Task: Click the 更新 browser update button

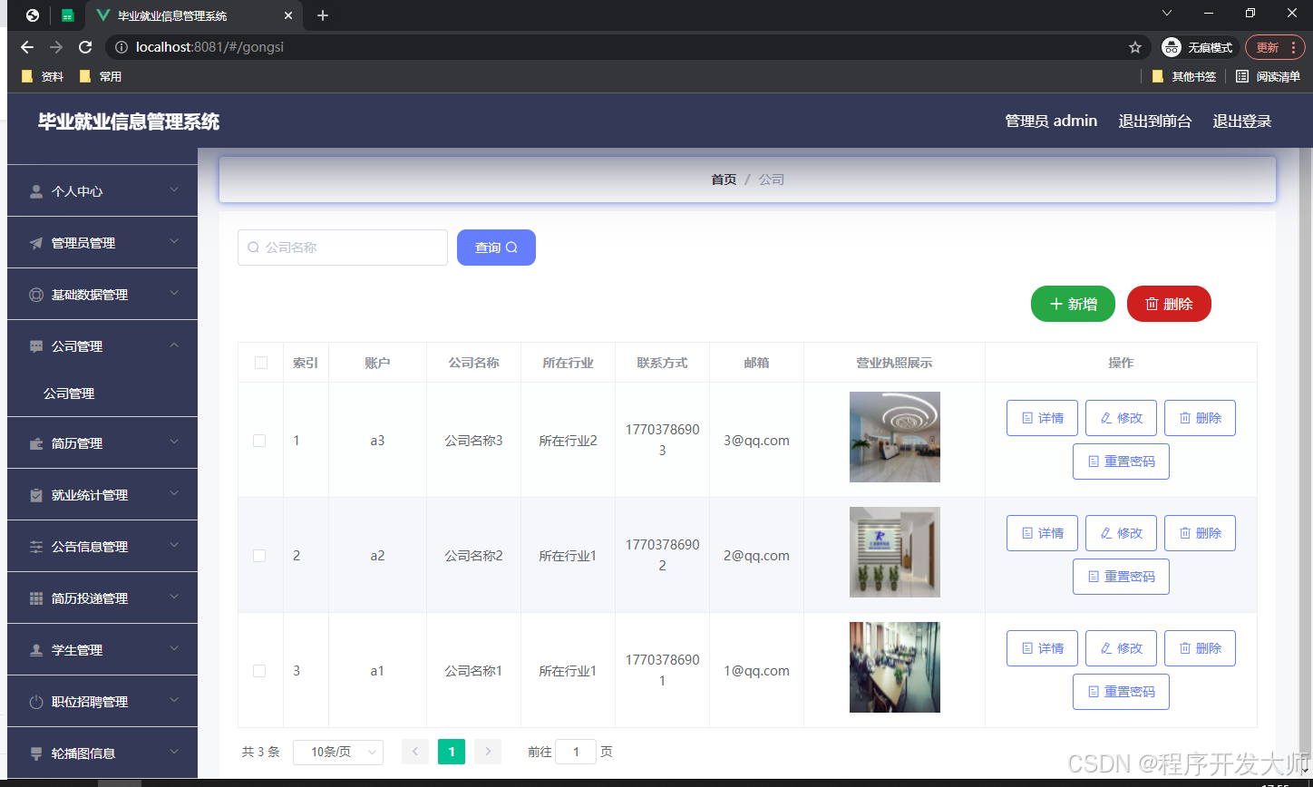Action: click(1274, 47)
